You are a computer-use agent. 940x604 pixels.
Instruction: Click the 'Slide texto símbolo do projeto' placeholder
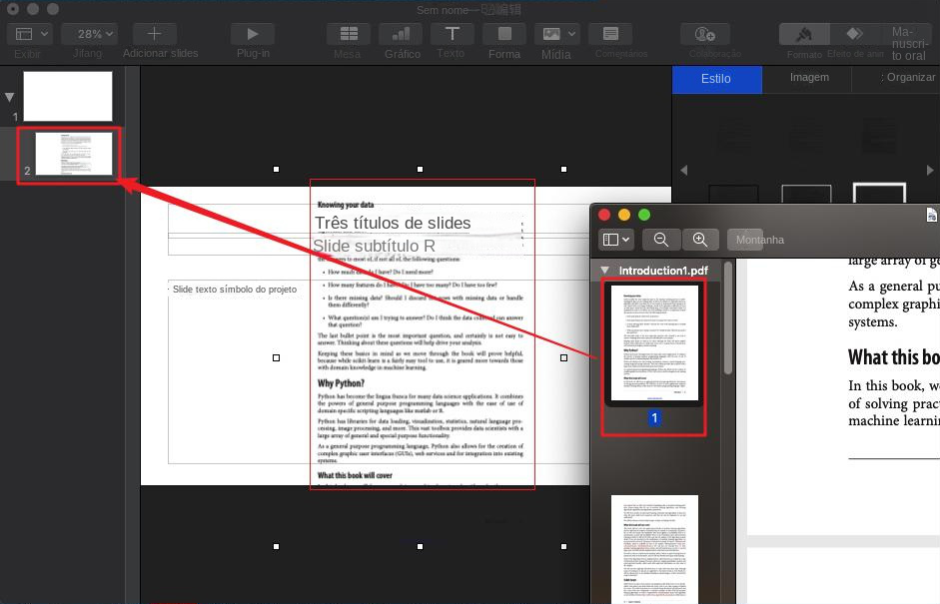(x=235, y=290)
